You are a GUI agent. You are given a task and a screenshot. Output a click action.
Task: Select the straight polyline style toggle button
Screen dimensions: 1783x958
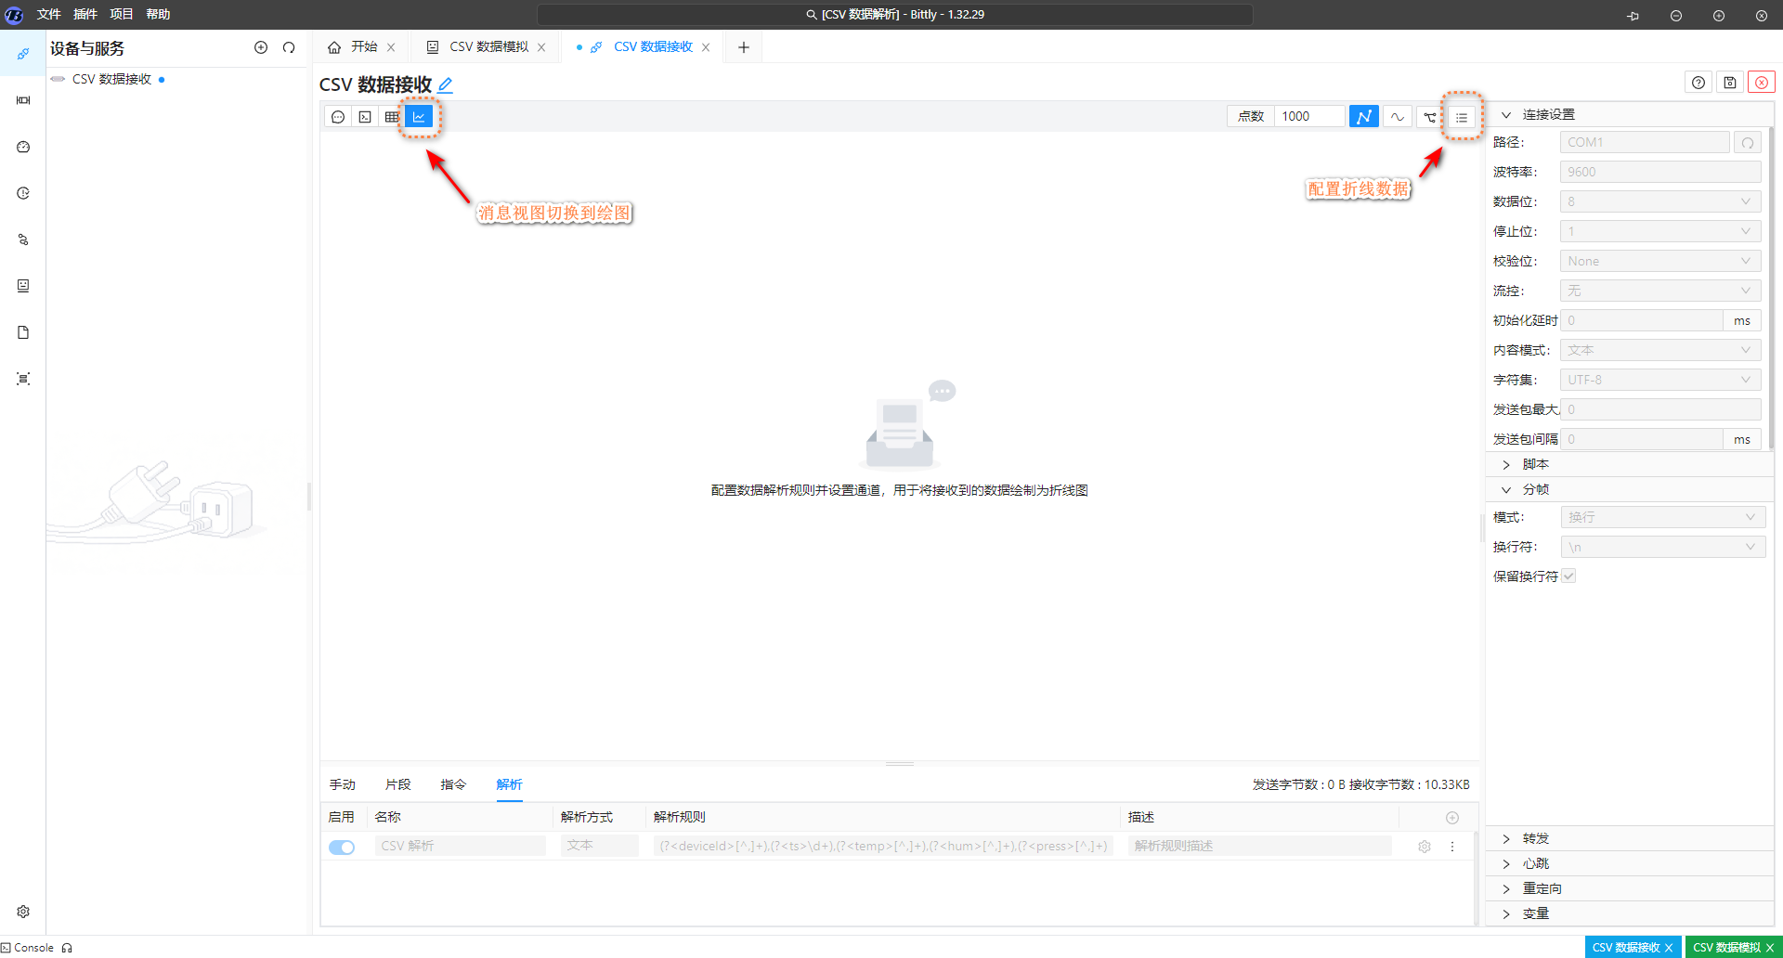pyautogui.click(x=1363, y=117)
